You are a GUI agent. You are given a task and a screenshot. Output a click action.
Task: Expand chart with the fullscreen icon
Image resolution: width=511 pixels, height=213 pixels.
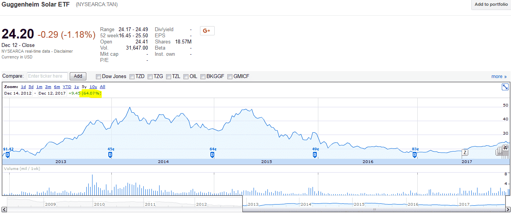(x=505, y=87)
